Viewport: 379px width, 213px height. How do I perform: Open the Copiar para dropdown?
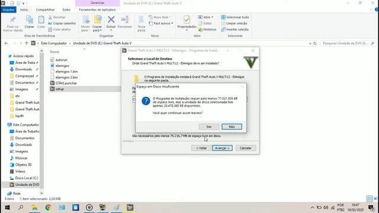coord(97,24)
